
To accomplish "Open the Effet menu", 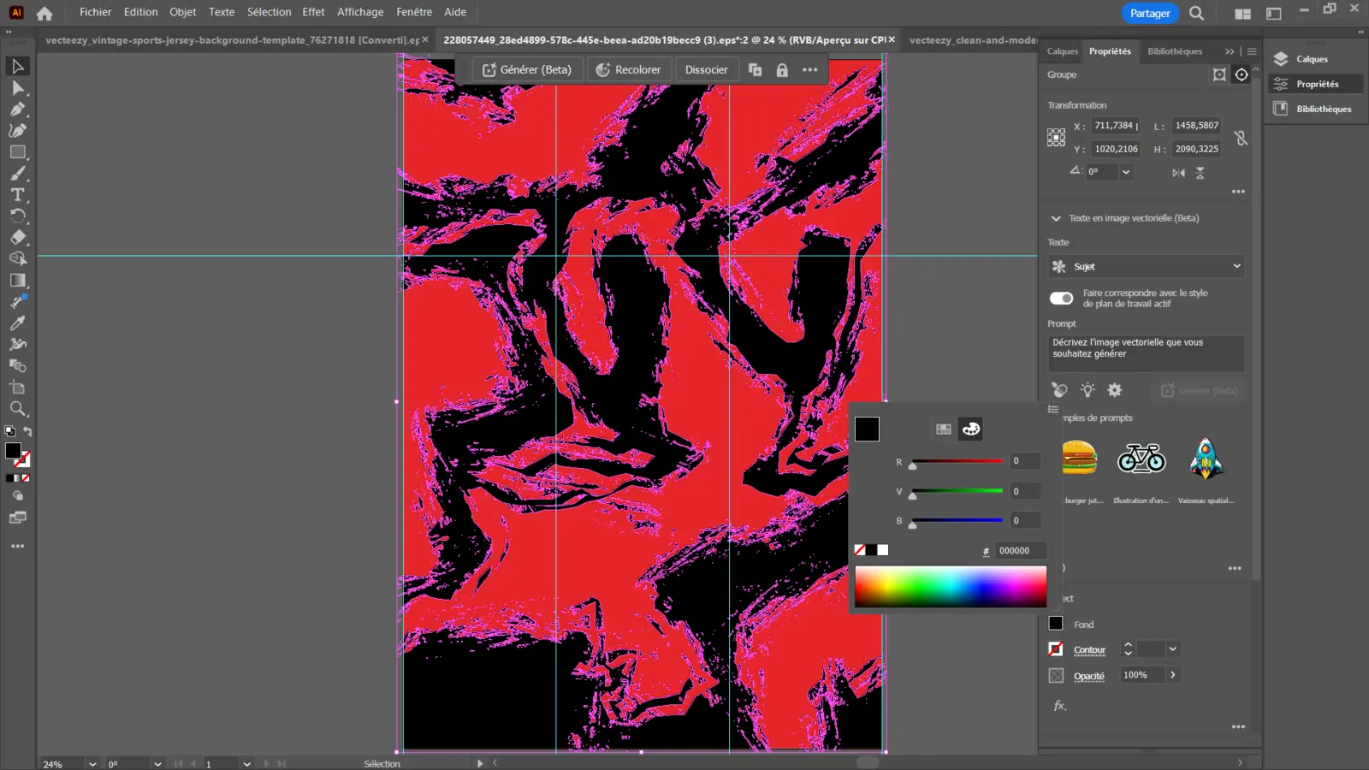I will 313,12.
